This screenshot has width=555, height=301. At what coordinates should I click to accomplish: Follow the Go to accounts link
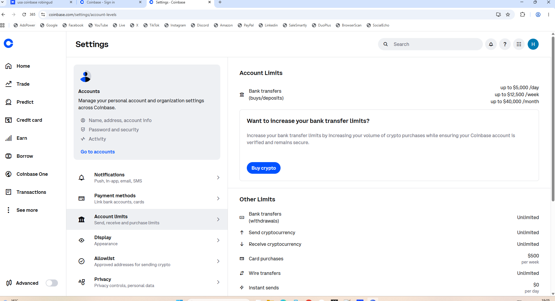(x=98, y=152)
